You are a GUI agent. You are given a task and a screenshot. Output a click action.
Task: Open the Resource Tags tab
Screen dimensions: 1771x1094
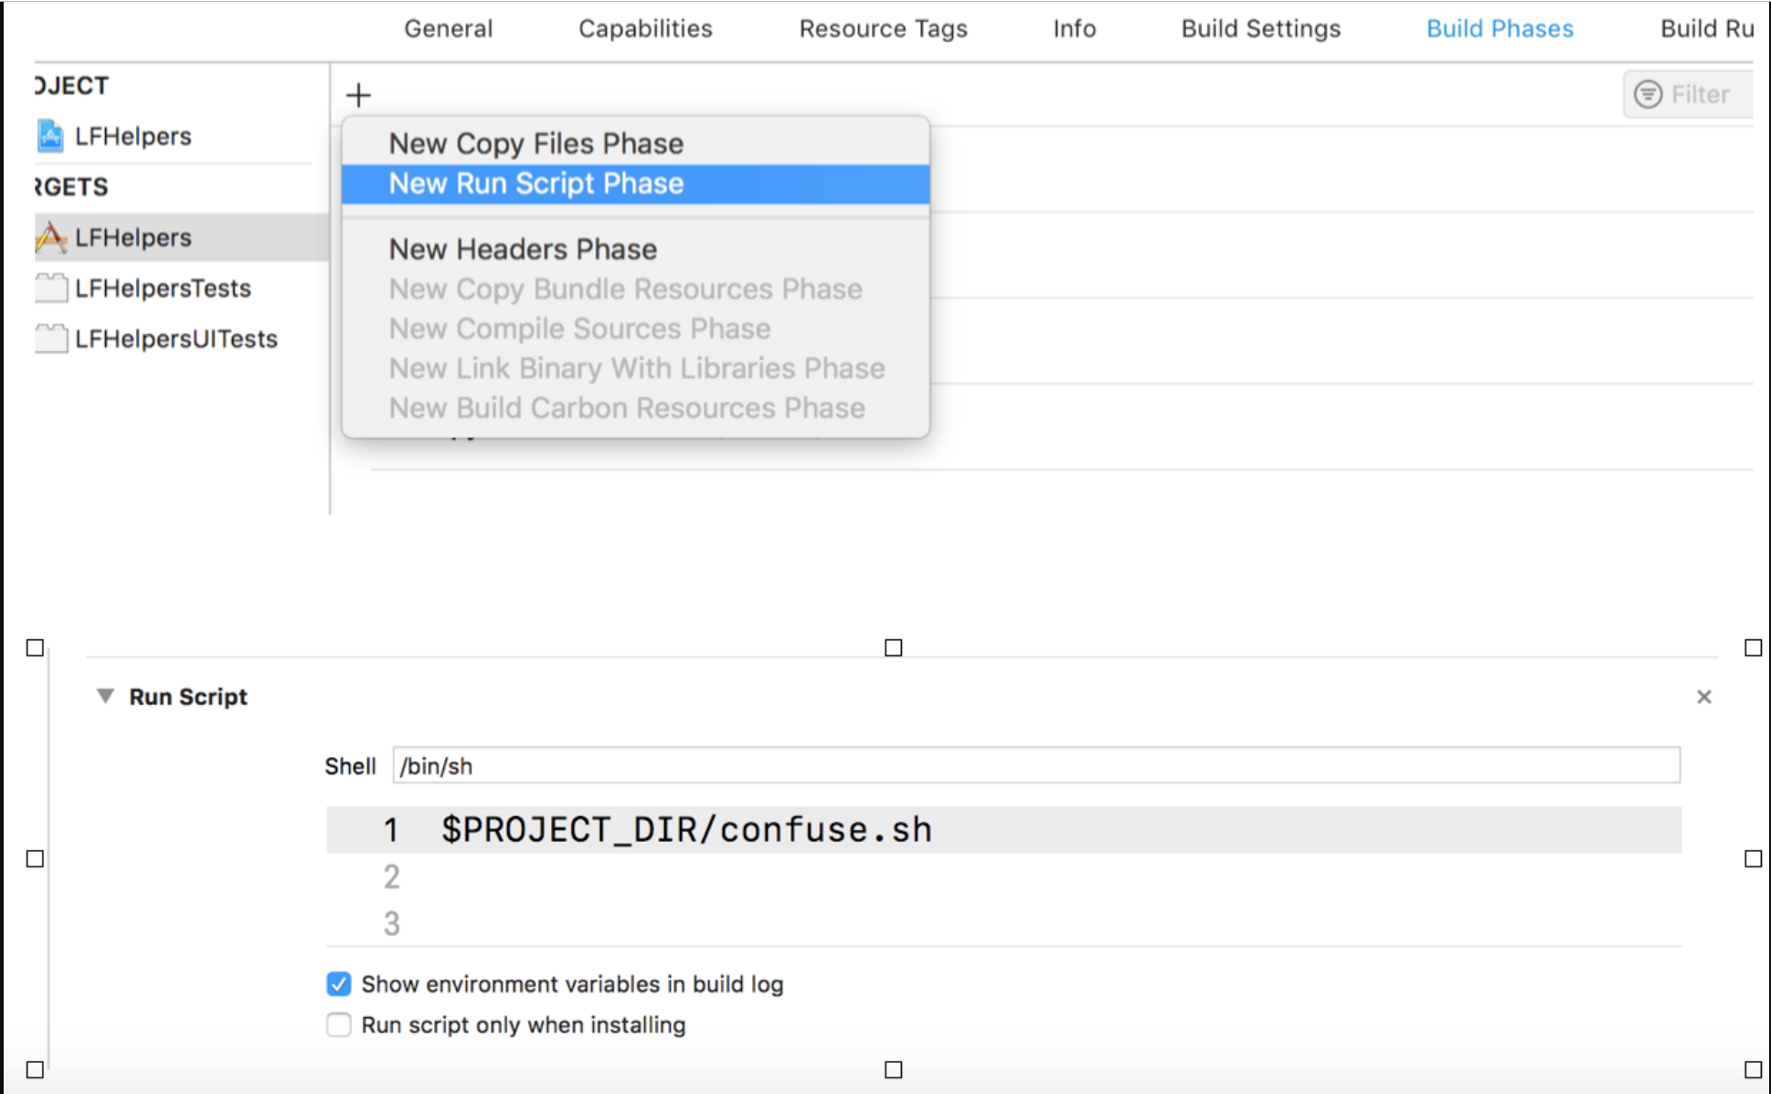pos(883,28)
